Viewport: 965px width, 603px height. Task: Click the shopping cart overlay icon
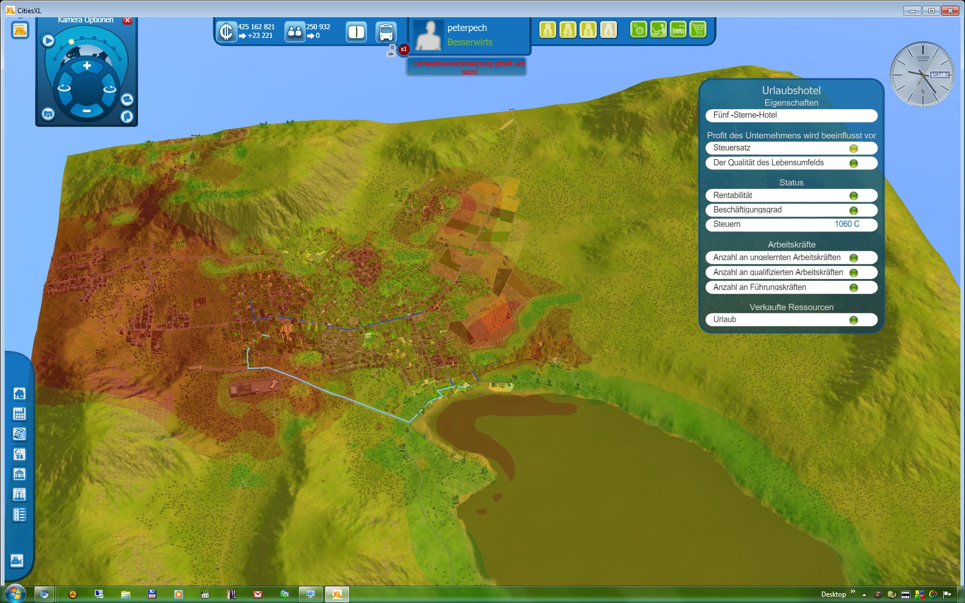coord(698,29)
